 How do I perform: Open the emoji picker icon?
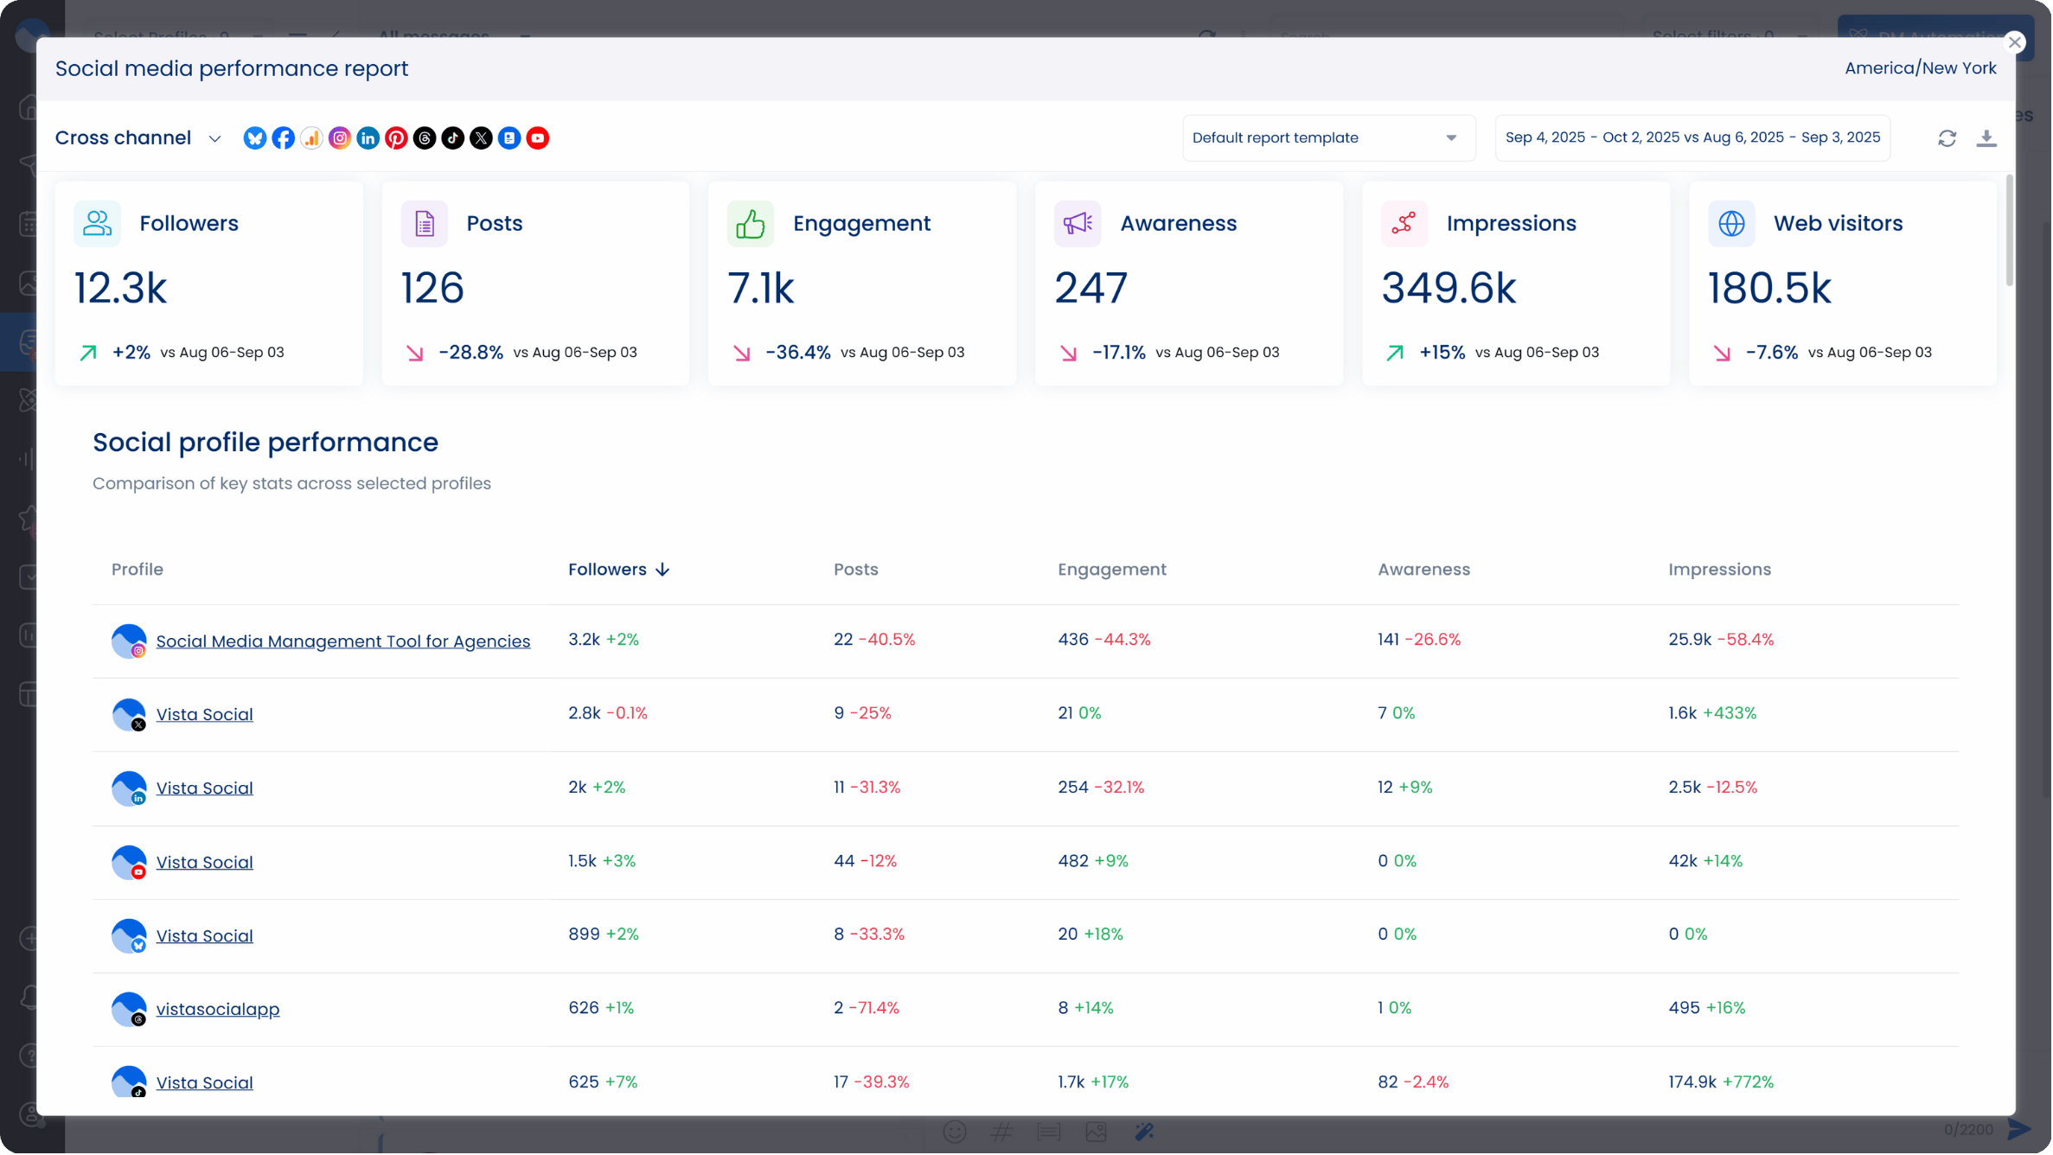pyautogui.click(x=955, y=1132)
